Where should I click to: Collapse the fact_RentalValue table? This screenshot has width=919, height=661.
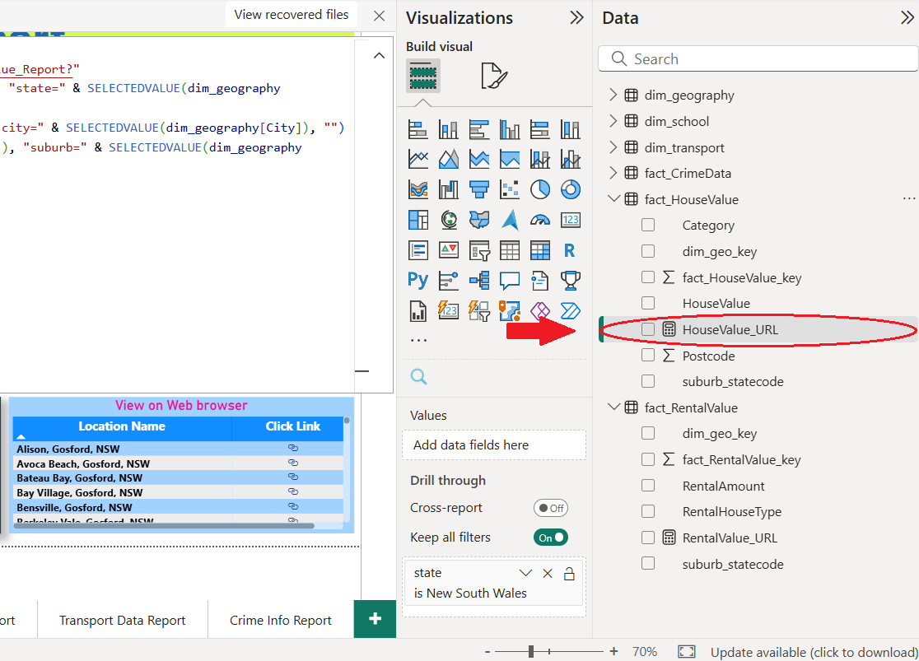(613, 407)
